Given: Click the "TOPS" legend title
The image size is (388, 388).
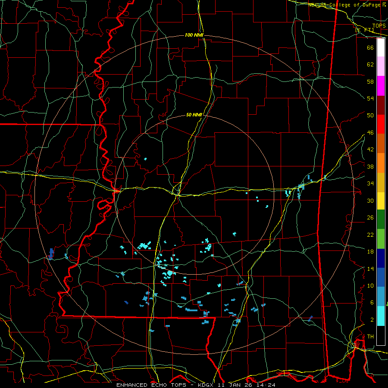Looking at the screenshot, I should [379, 26].
